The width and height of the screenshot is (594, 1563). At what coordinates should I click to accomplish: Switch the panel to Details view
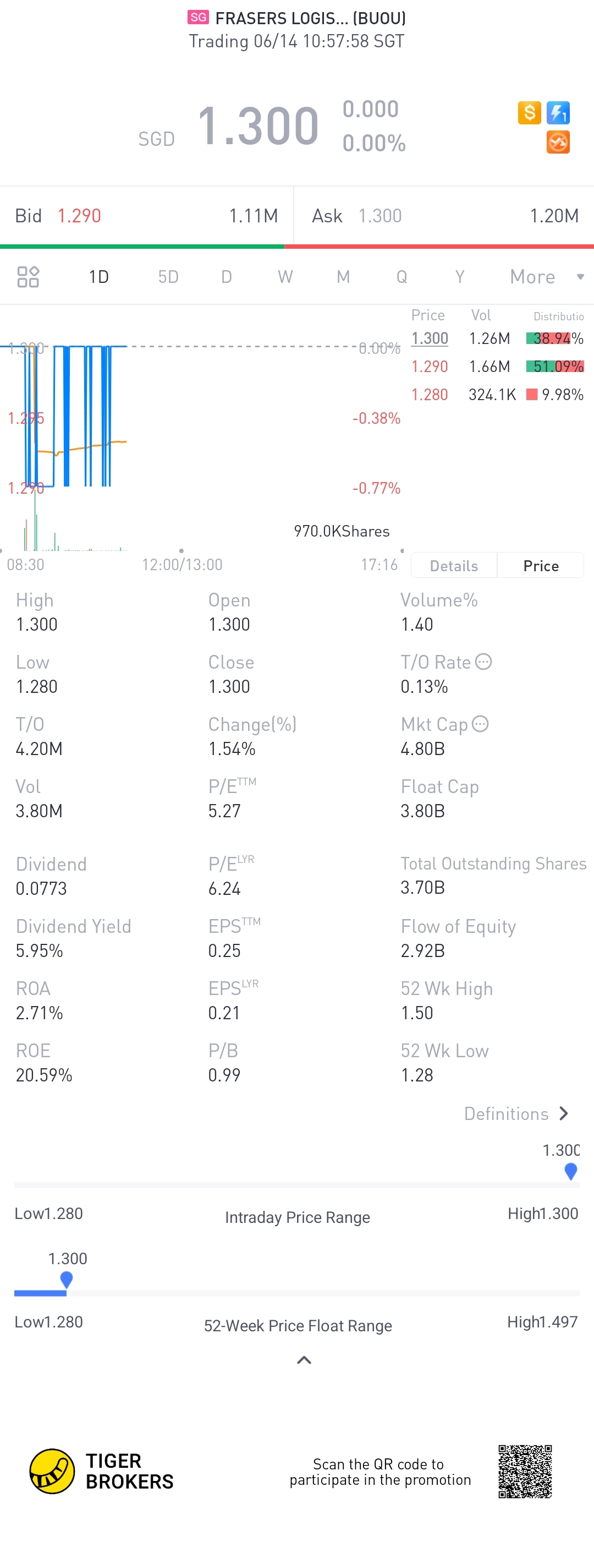(453, 566)
